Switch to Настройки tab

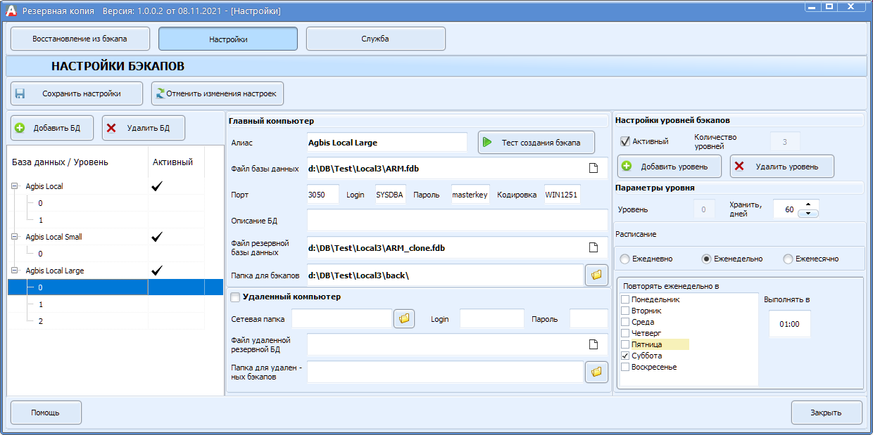(x=228, y=39)
